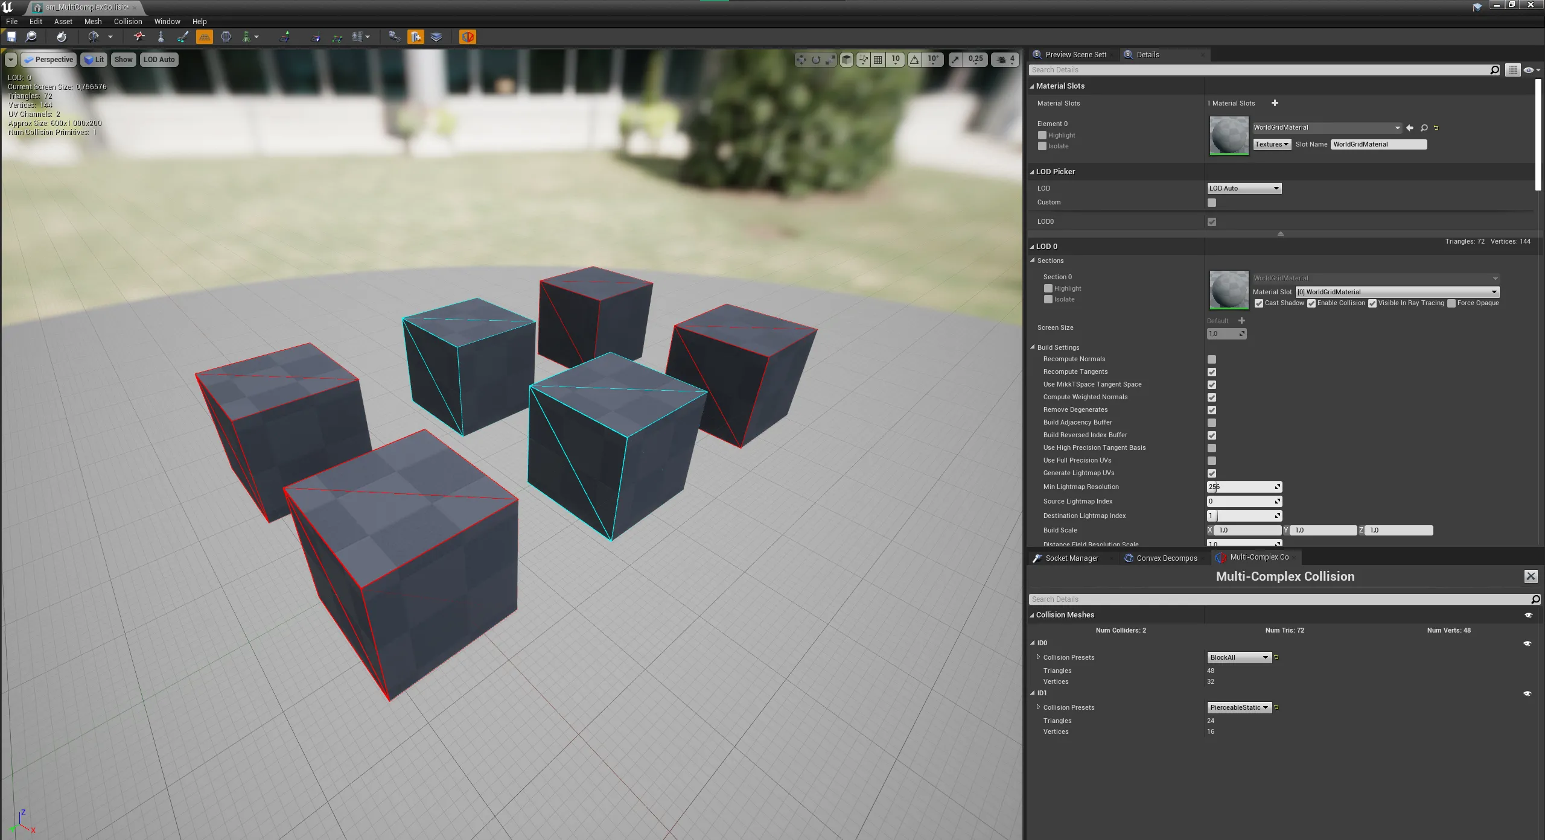The width and height of the screenshot is (1545, 840).
Task: Click the Browse to asset magnifier icon
Action: coord(31,37)
